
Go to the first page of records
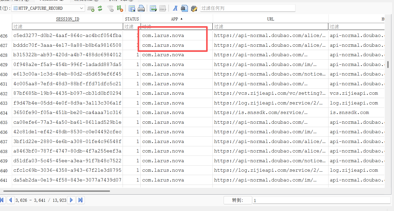click(x=2, y=200)
